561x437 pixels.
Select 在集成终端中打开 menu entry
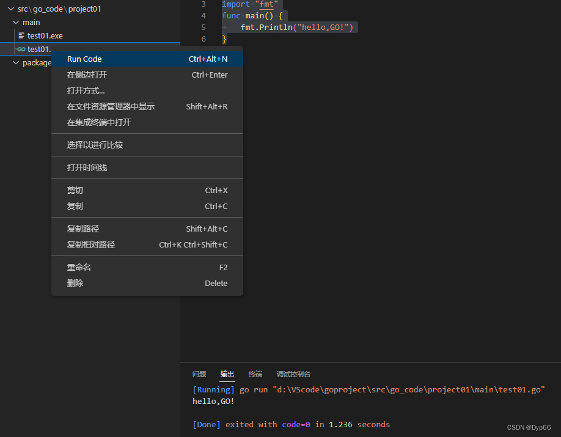[x=147, y=122]
